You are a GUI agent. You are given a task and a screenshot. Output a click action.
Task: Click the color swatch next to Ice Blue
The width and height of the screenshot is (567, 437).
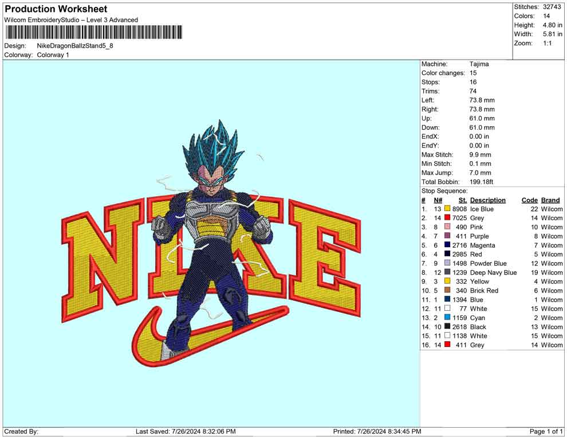click(447, 209)
